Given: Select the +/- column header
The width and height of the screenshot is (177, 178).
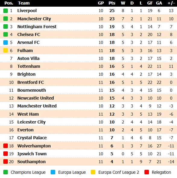Looking at the screenshot, I should coord(171,3).
